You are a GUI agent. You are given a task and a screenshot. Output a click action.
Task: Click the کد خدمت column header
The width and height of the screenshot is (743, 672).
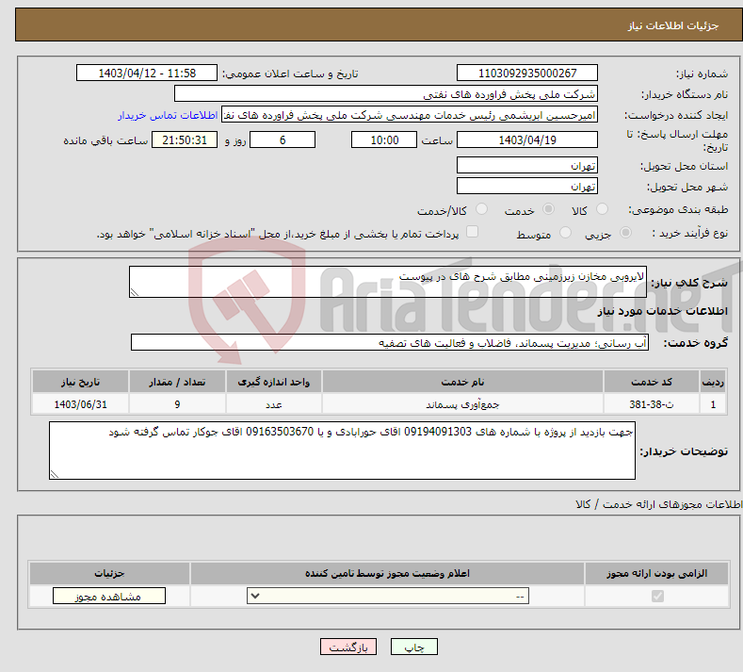click(652, 382)
